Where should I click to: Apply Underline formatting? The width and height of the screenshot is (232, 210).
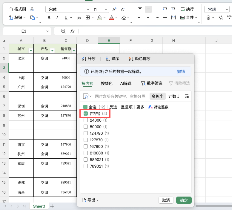66,18
